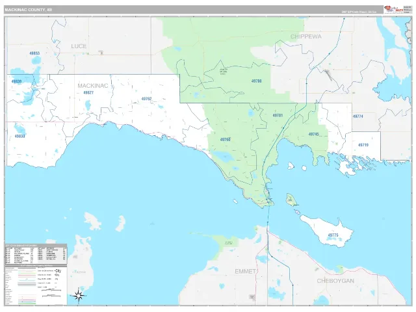The height and width of the screenshot is (312, 416).
Task: Click the LUCE county label
Action: (x=79, y=46)
